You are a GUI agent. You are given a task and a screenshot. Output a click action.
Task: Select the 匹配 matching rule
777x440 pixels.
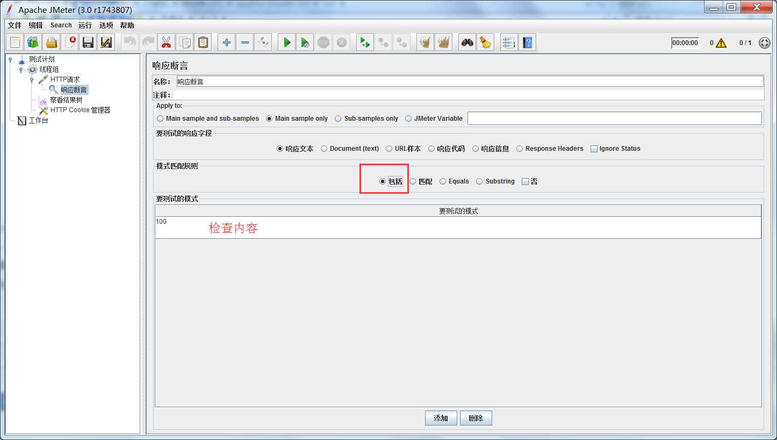pyautogui.click(x=421, y=181)
